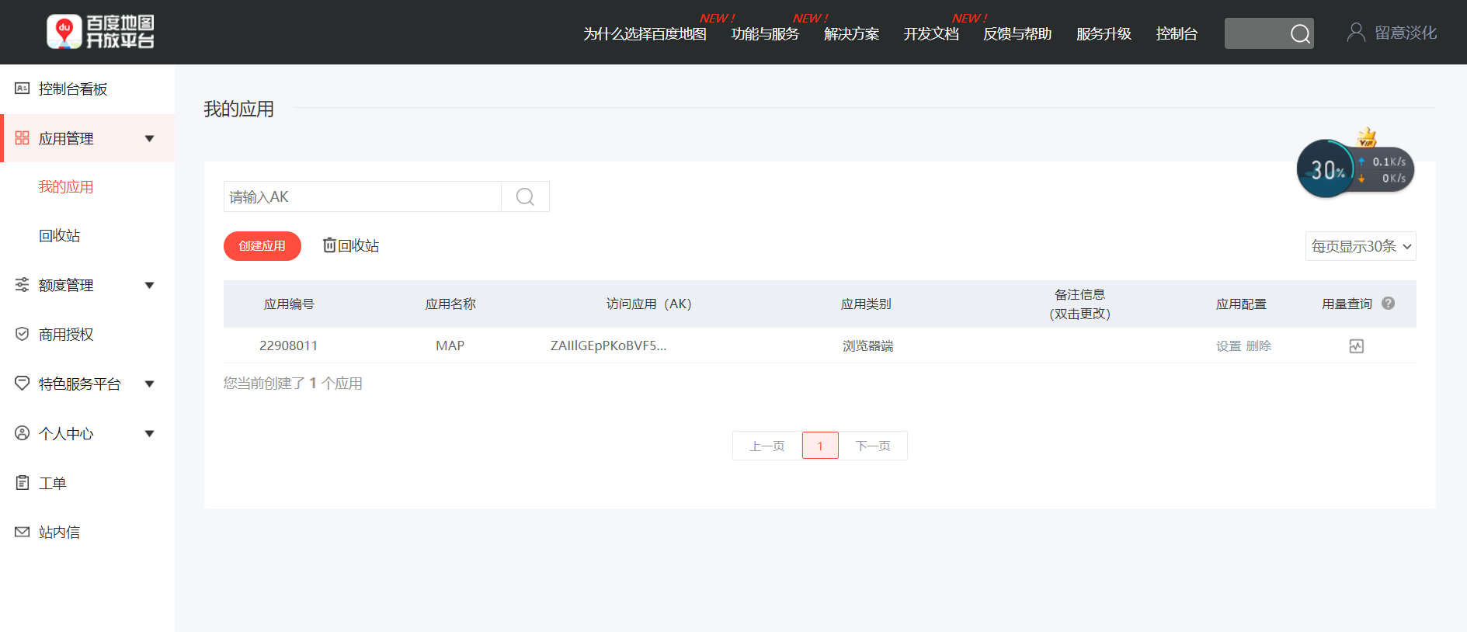The width and height of the screenshot is (1467, 632).
Task: Open 工单 in the sidebar
Action: pyautogui.click(x=52, y=483)
